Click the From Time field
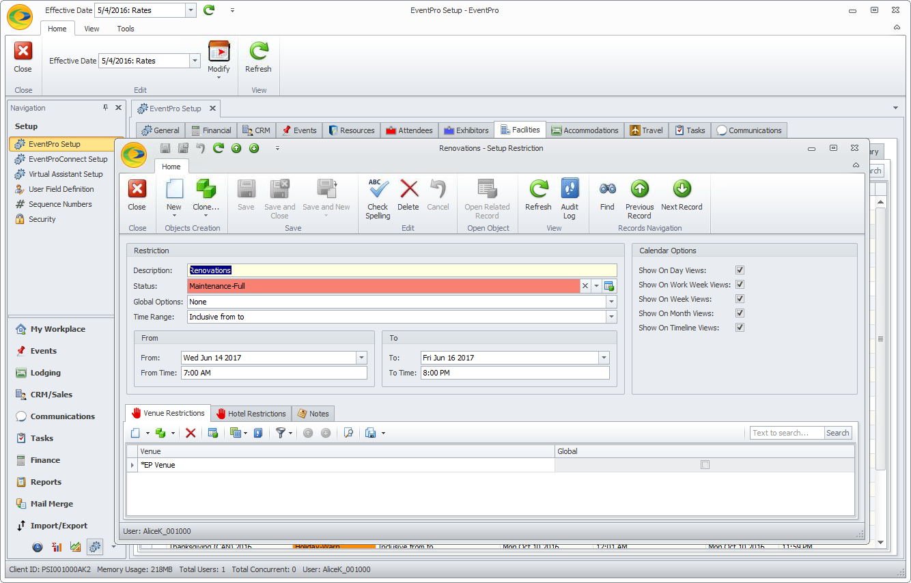The image size is (911, 583). click(273, 373)
